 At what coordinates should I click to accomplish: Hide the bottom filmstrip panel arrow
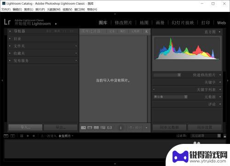115,164
